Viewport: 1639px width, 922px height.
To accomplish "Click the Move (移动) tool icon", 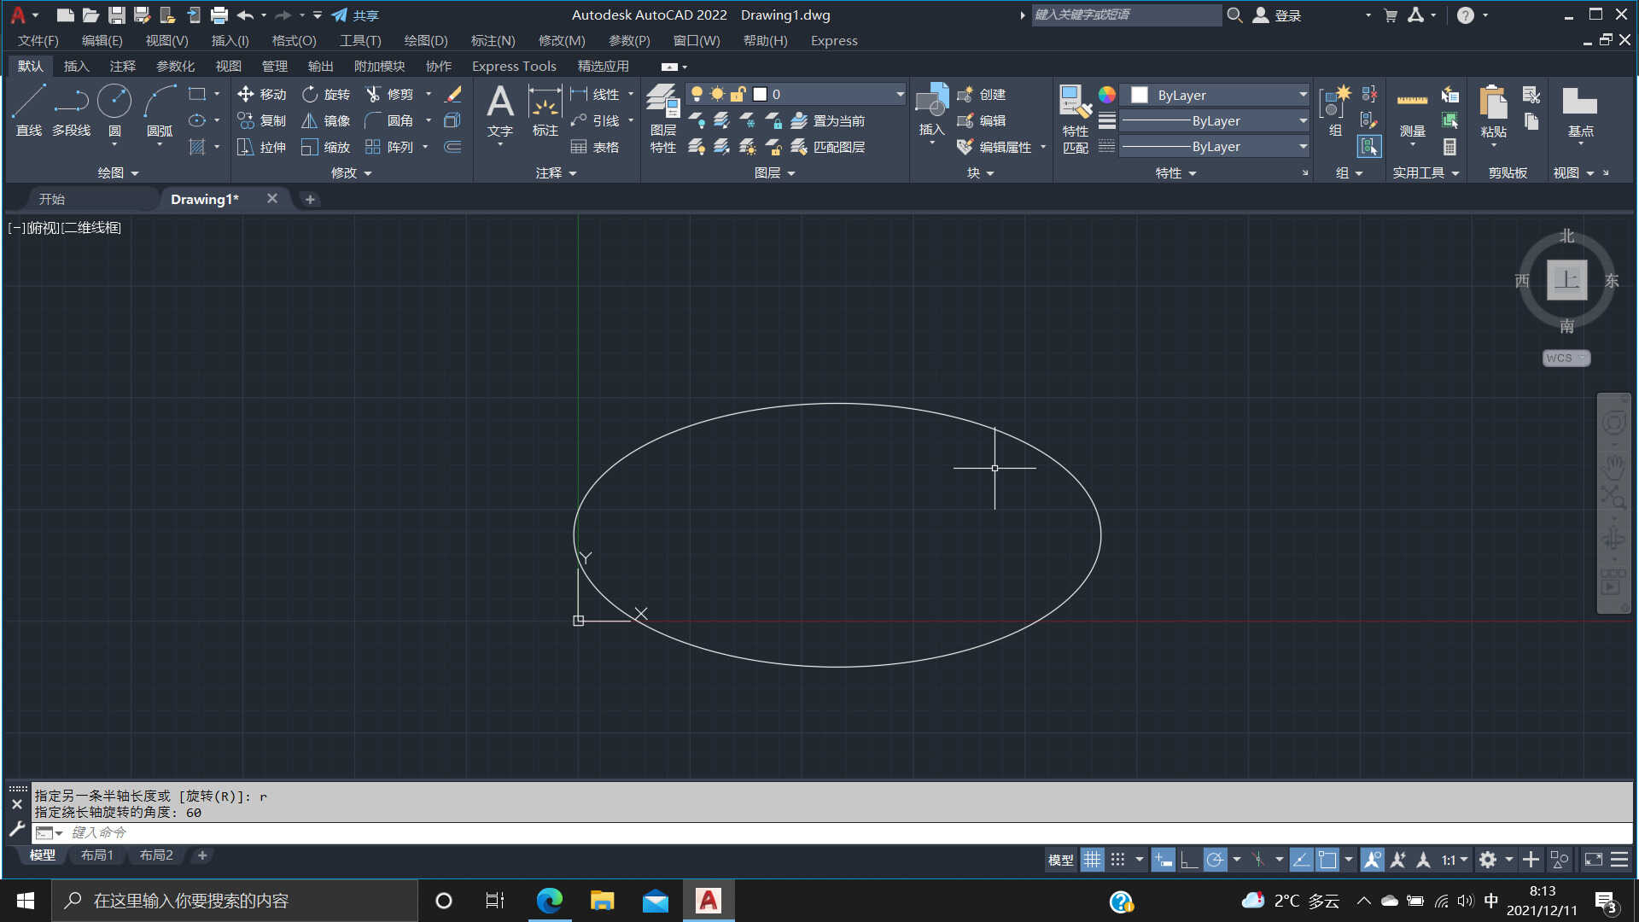I will (246, 94).
